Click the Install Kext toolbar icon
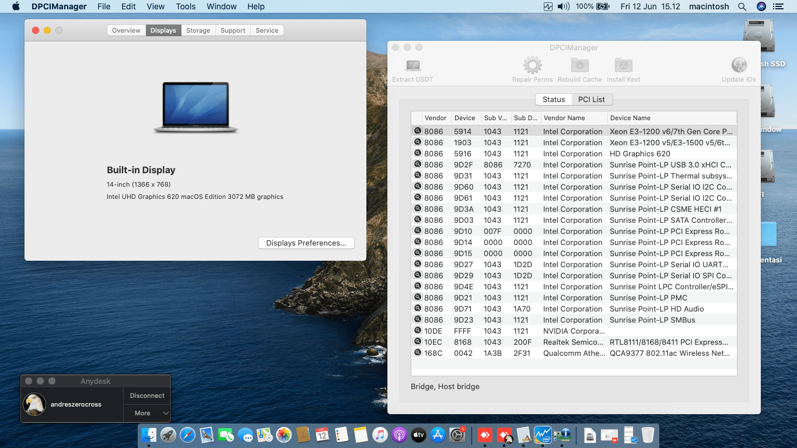797x448 pixels. click(x=624, y=66)
